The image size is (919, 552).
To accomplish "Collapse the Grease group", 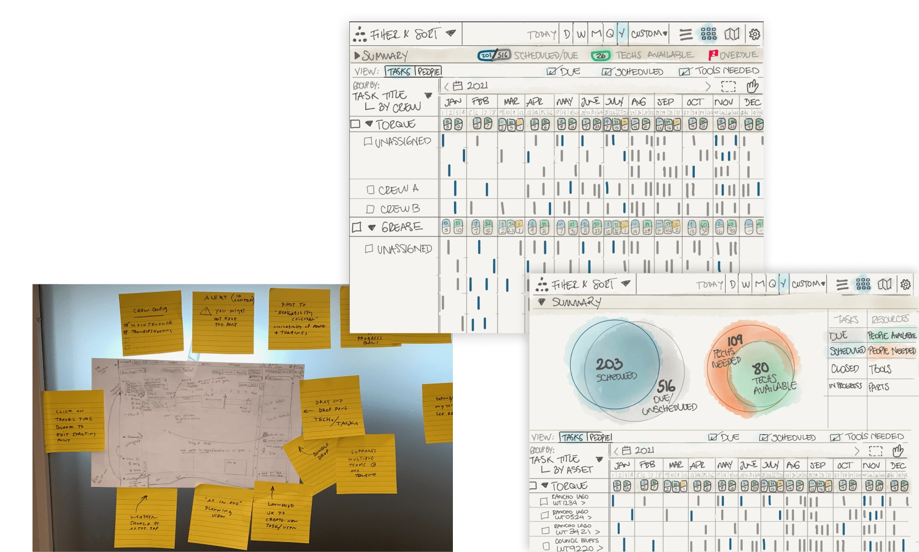I will click(372, 227).
